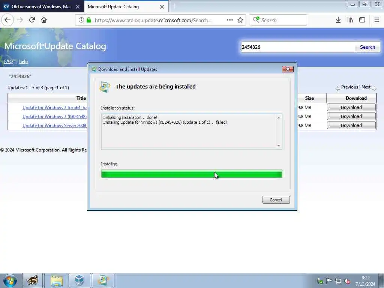Toggle the browser sidebar icon
Image resolution: width=384 pixels, height=288 pixels.
pyautogui.click(x=362, y=20)
